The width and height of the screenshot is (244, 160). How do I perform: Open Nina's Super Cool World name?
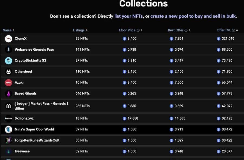point(34,129)
